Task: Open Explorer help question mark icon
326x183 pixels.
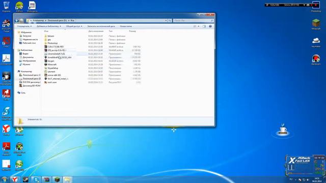Action: pyautogui.click(x=210, y=26)
